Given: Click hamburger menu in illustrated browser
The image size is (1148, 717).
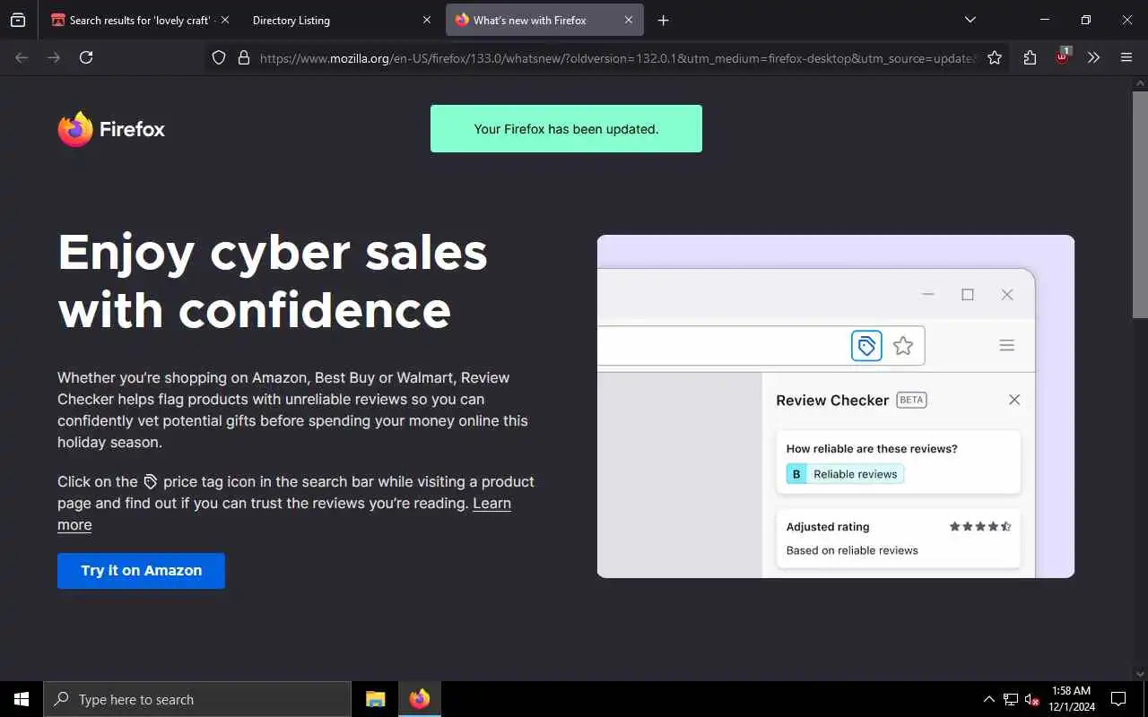Looking at the screenshot, I should click(1006, 345).
